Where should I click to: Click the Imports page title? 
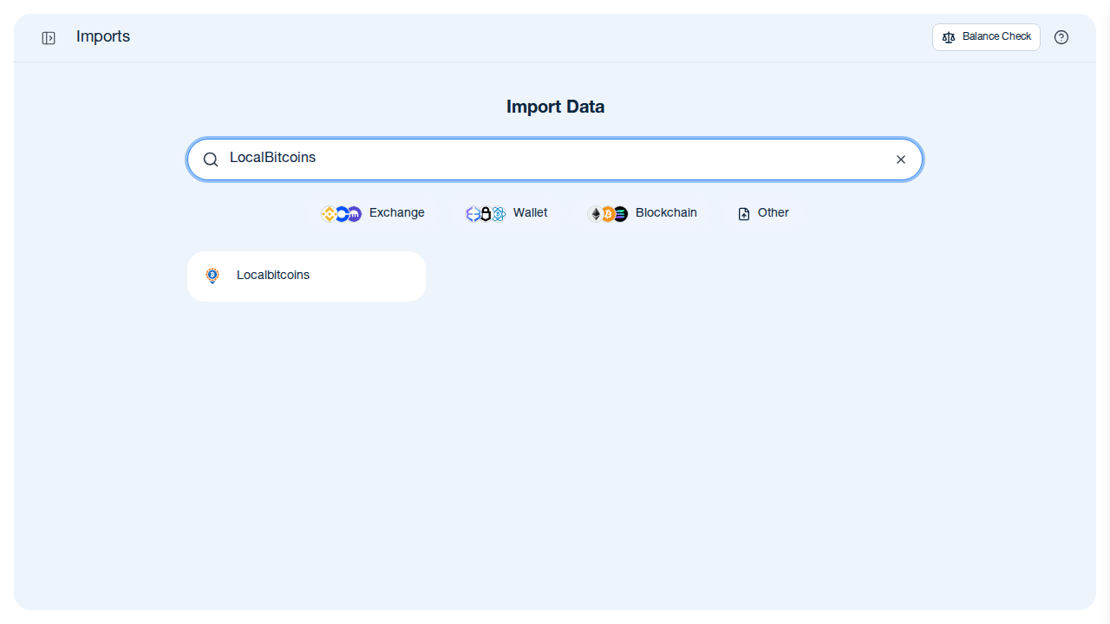coord(103,36)
